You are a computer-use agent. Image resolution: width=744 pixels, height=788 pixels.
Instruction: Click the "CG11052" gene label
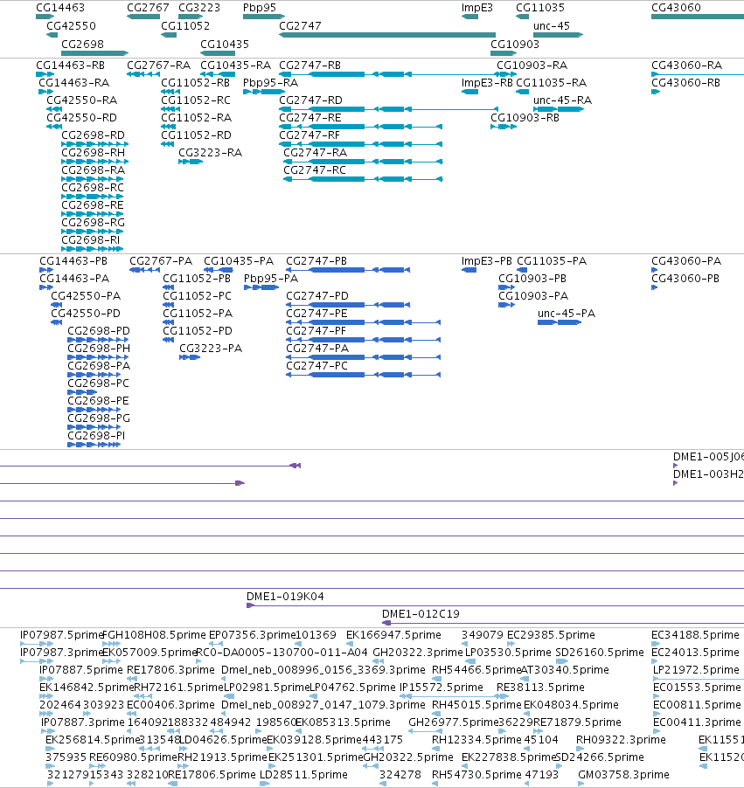185,25
